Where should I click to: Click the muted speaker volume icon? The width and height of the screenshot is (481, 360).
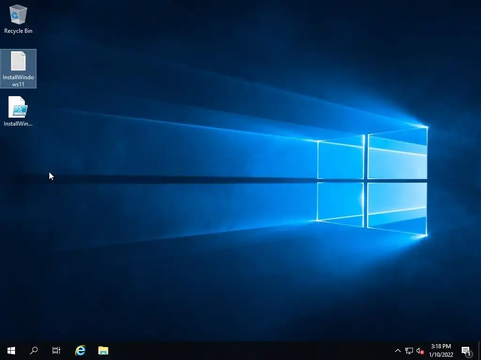click(x=420, y=351)
